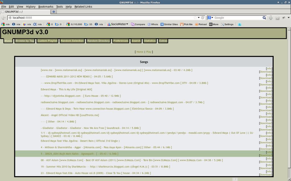Click the Google index 9,110,000 indicator
This screenshot has height=181, width=291.
74,24
